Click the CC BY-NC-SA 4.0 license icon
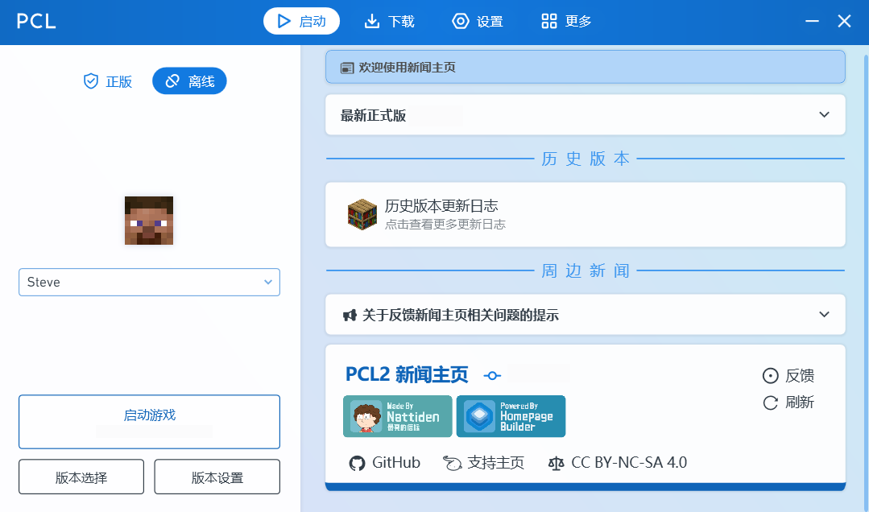Image resolution: width=869 pixels, height=512 pixels. (556, 463)
